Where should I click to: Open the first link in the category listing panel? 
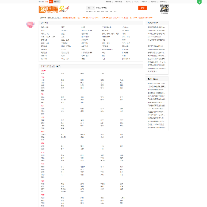[44, 28]
